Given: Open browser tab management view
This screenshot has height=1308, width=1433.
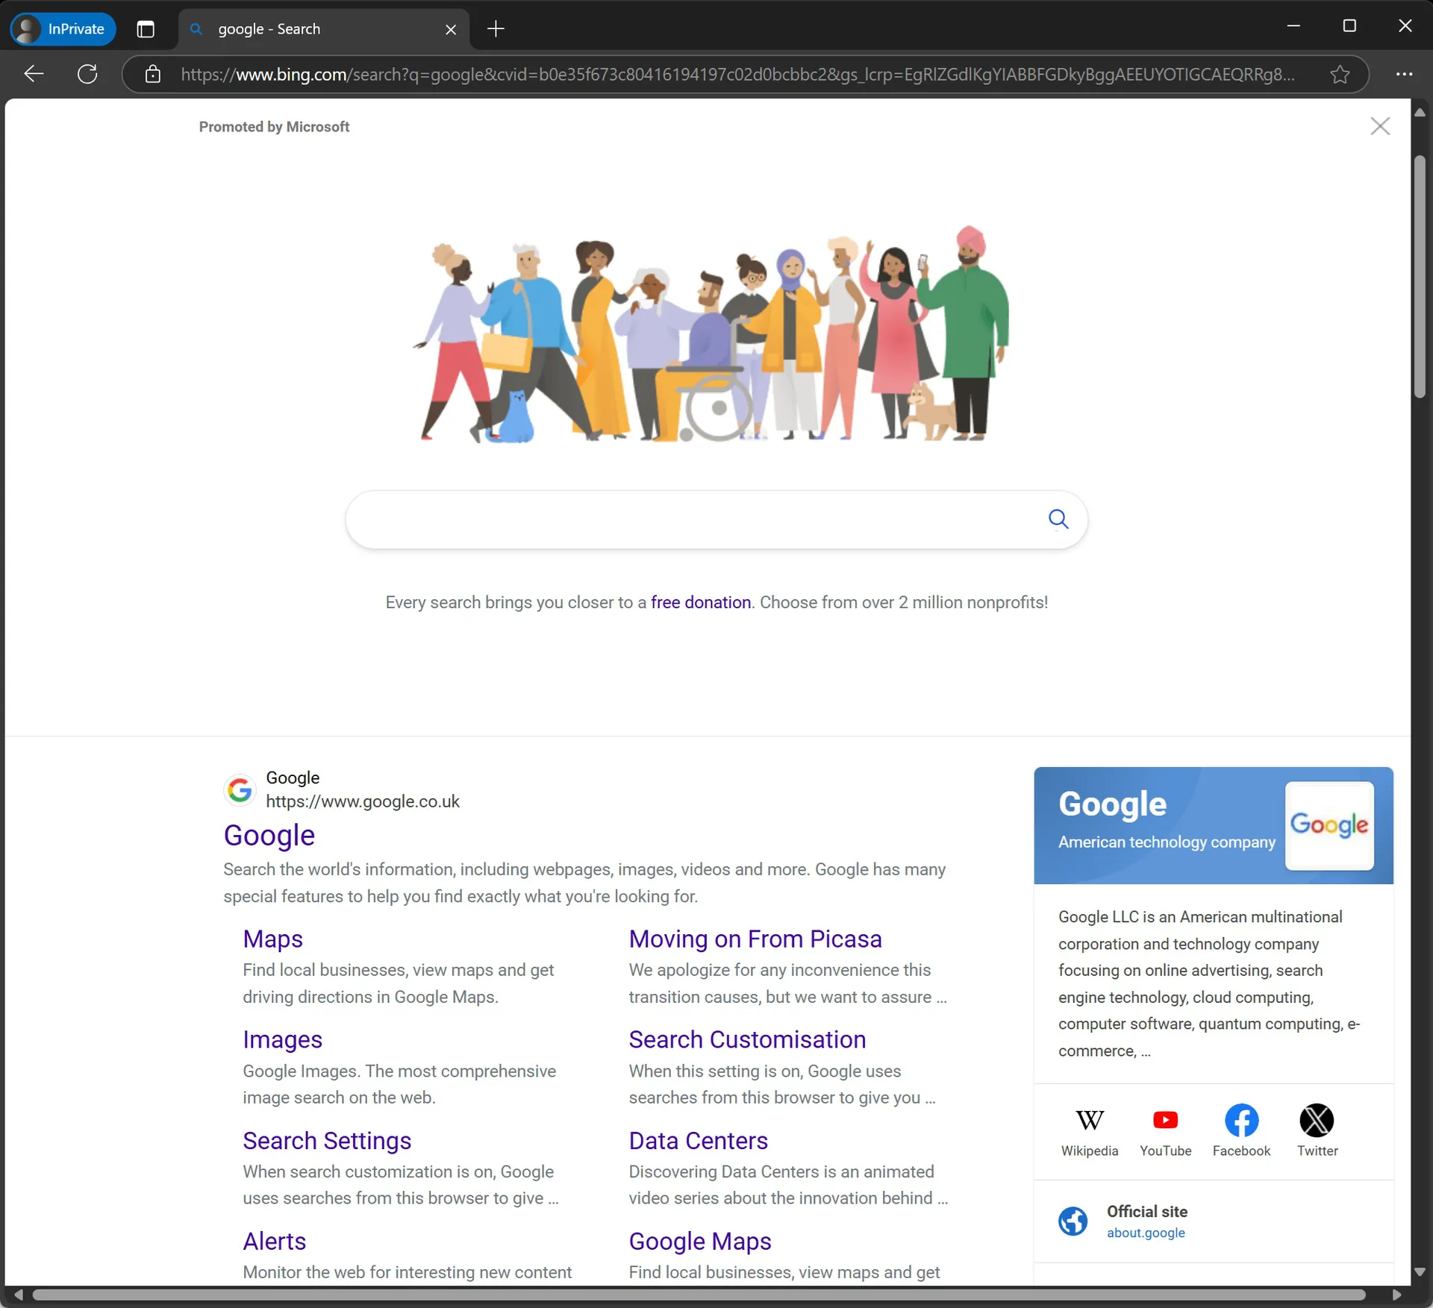Looking at the screenshot, I should pos(146,28).
